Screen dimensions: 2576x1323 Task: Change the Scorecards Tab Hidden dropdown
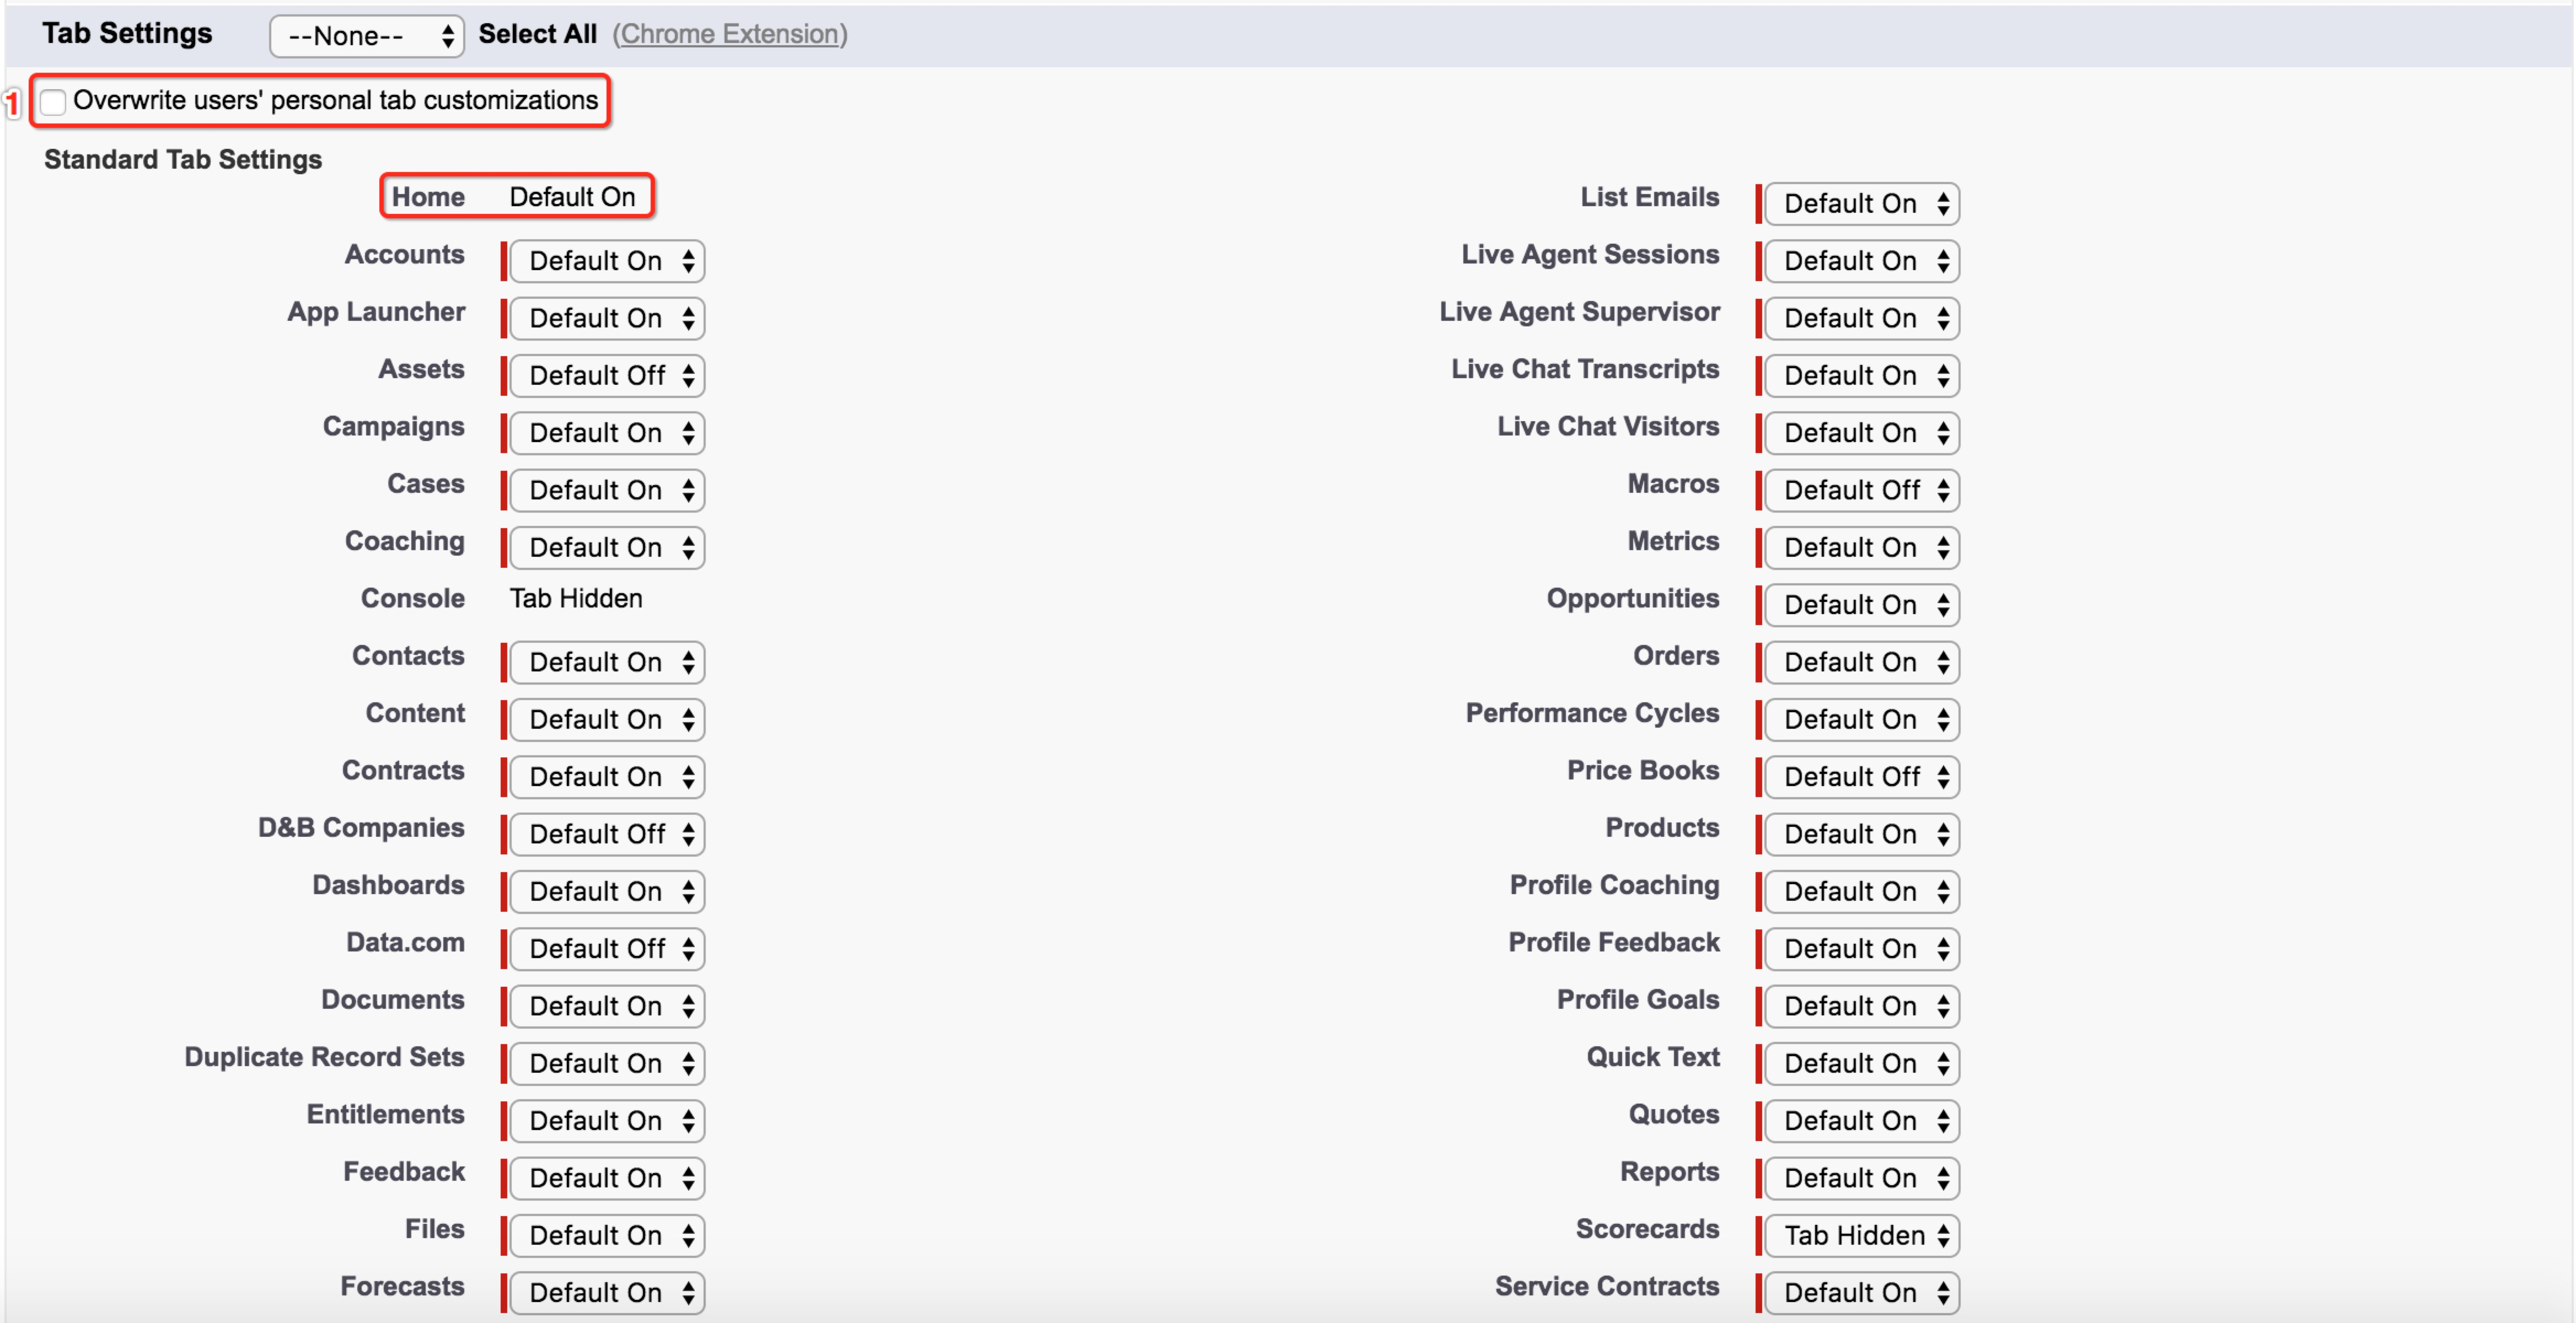(x=1861, y=1235)
